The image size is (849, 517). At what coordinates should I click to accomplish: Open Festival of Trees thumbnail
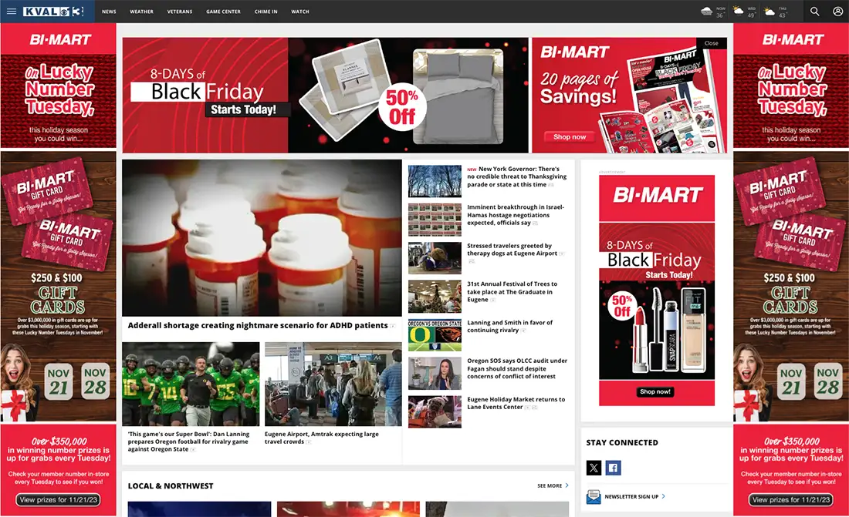click(435, 297)
